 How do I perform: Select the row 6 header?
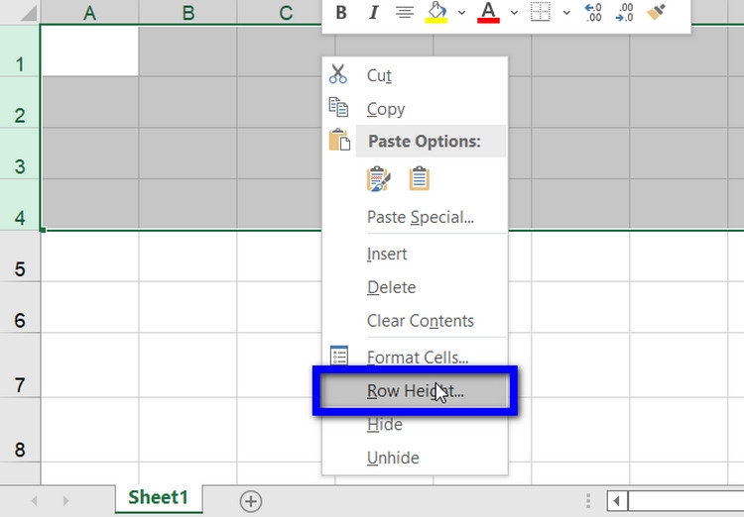pyautogui.click(x=20, y=308)
